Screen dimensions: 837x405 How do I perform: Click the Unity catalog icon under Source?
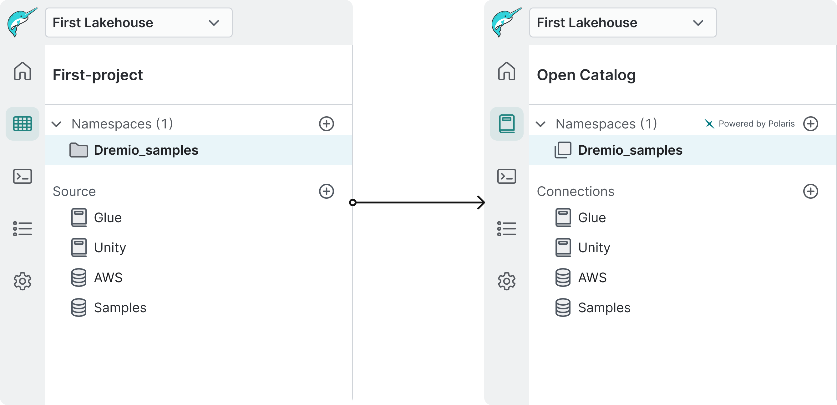79,247
